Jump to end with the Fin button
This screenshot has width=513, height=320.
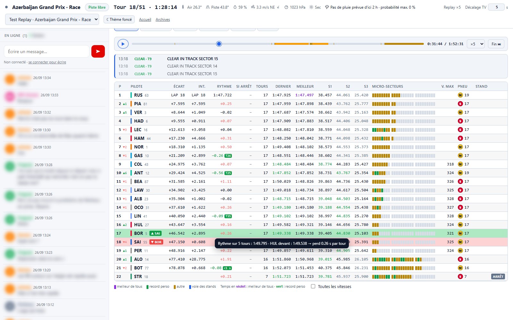tap(496, 44)
